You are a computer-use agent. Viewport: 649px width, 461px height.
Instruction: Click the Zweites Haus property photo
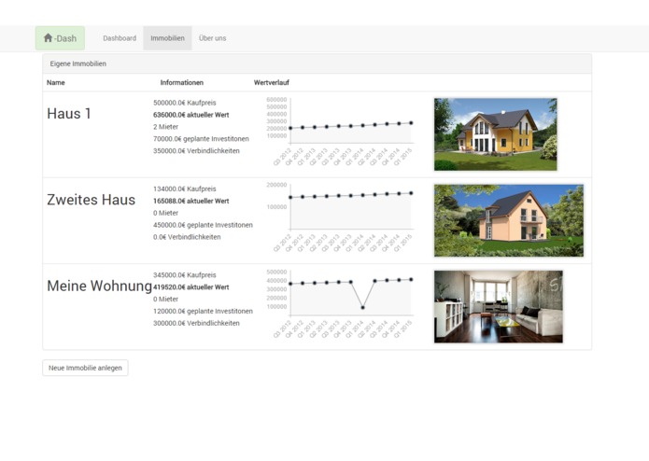tap(509, 220)
